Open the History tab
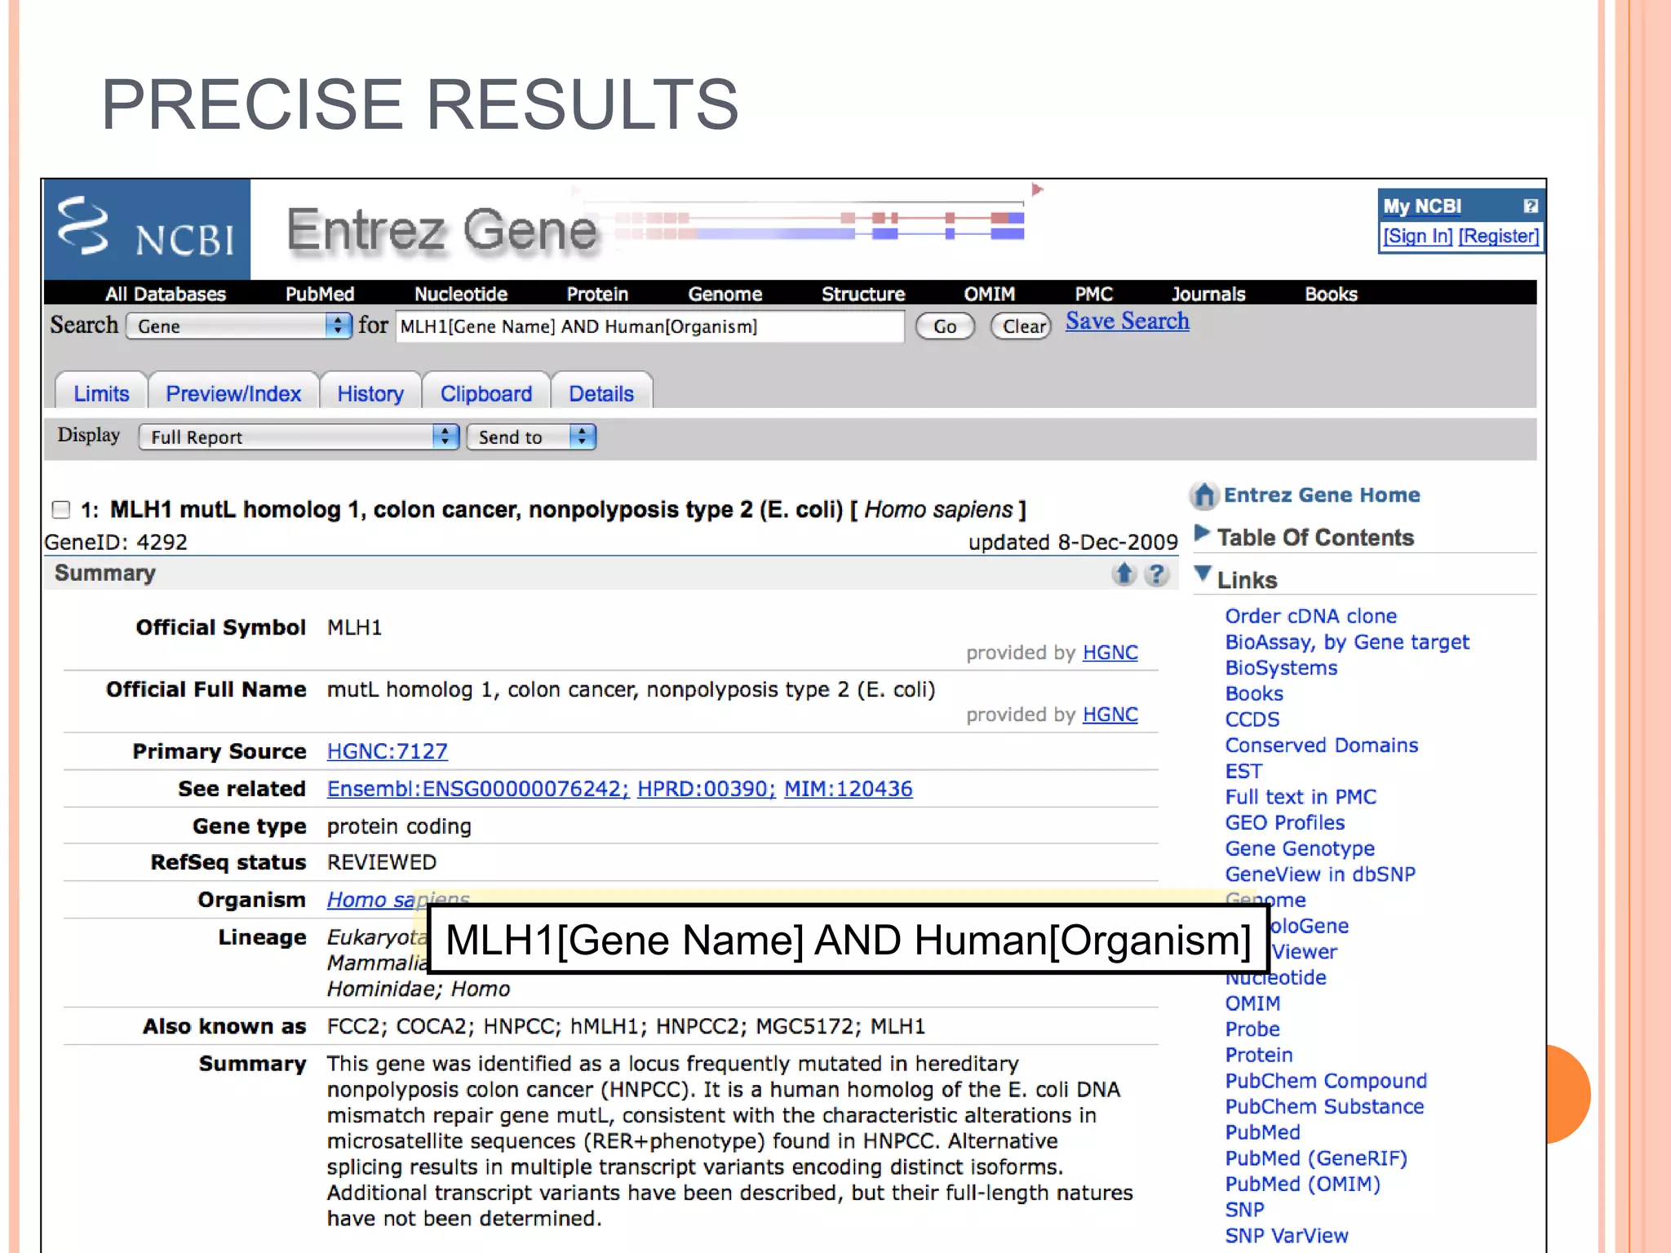Image resolution: width=1671 pixels, height=1253 pixels. pos(370,393)
